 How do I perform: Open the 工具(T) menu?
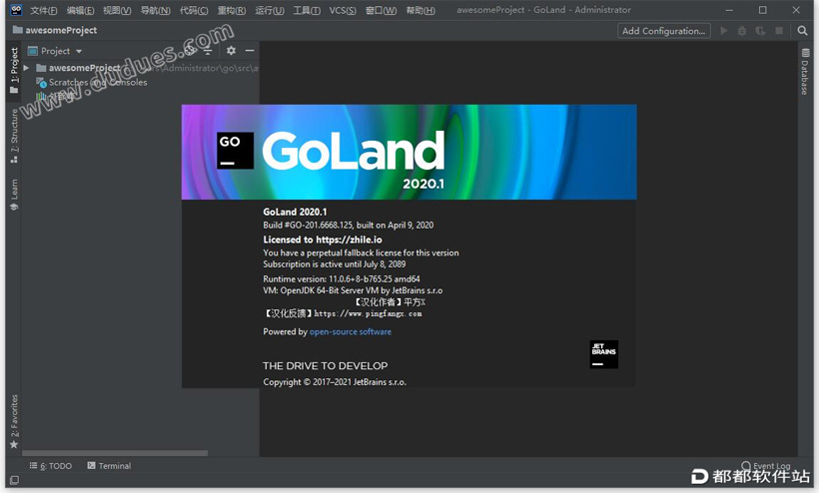tap(307, 10)
